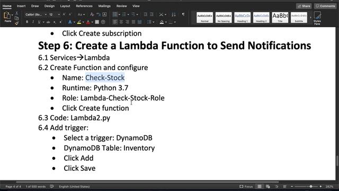Align text right
339x191 pixels.
click(127, 22)
